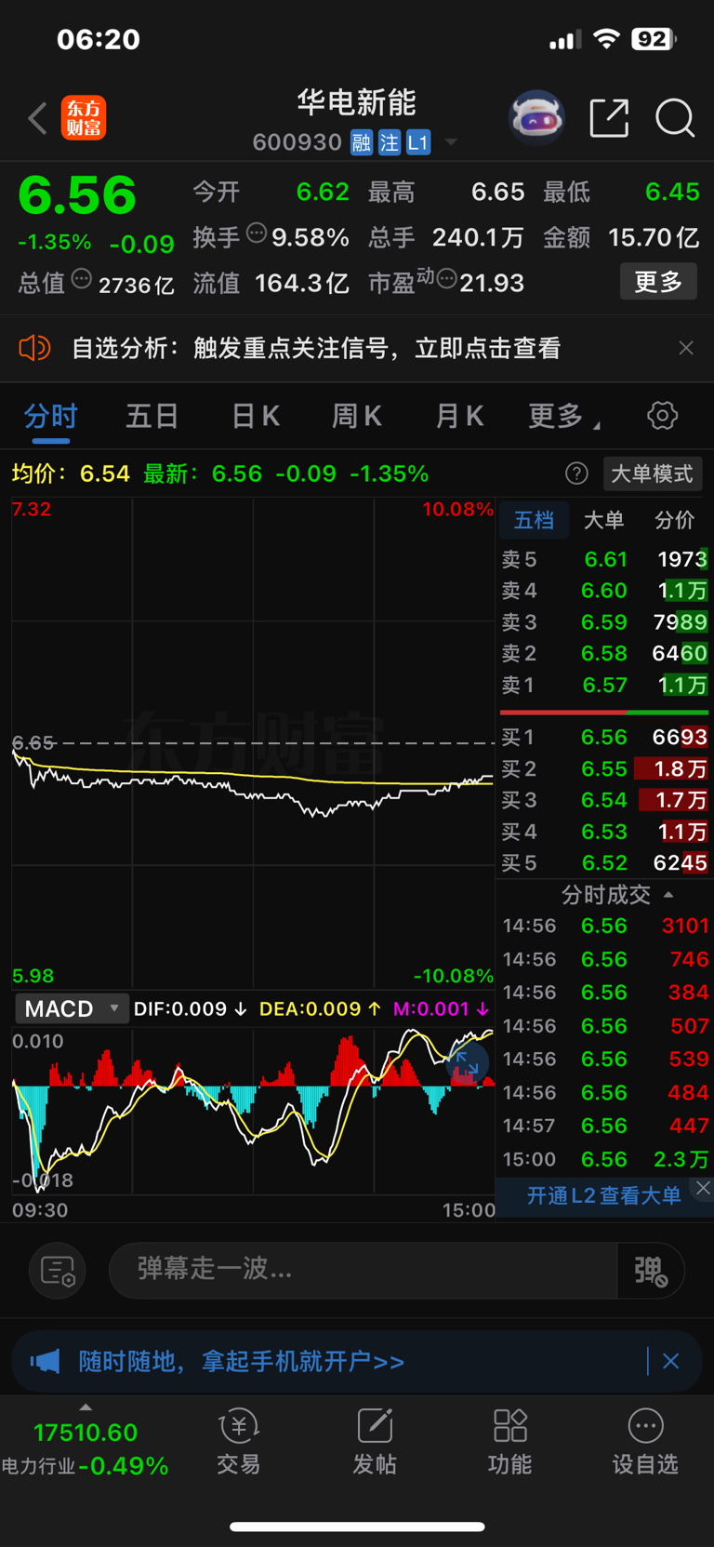Open the robot assistant avatar
The width and height of the screenshot is (714, 1547).
tap(536, 117)
